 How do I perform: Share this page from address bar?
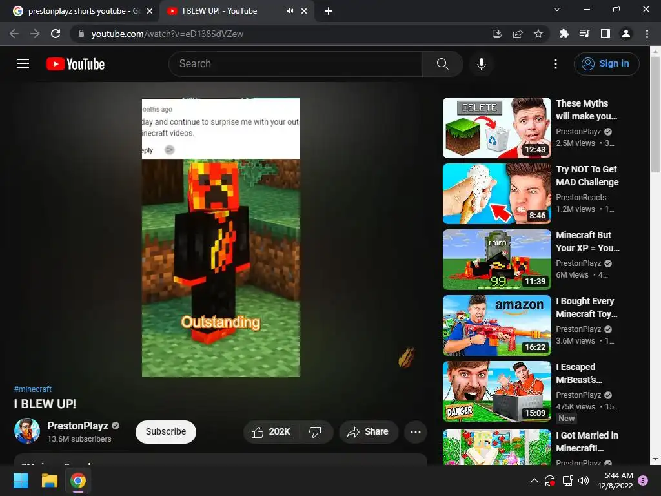tap(518, 34)
